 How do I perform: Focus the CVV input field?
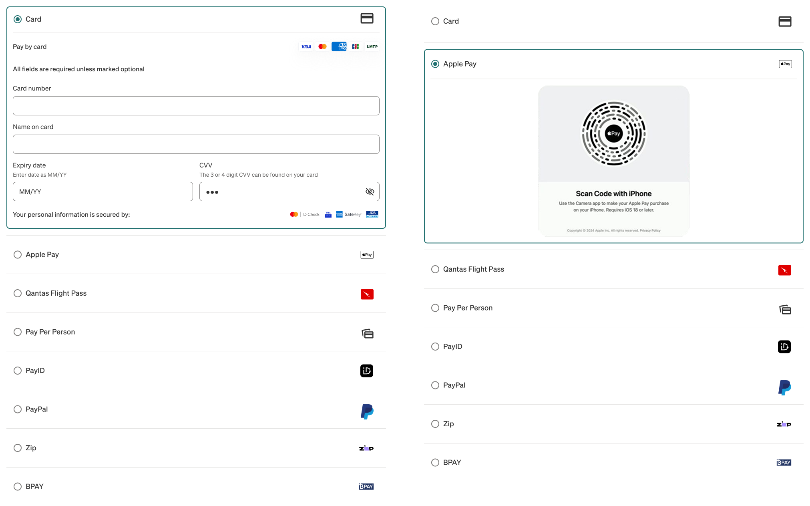click(x=289, y=192)
